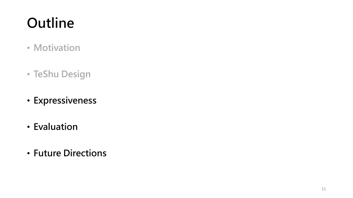The width and height of the screenshot is (353, 198).
Task: Click the bullet before Future Directions
Action: (x=28, y=153)
